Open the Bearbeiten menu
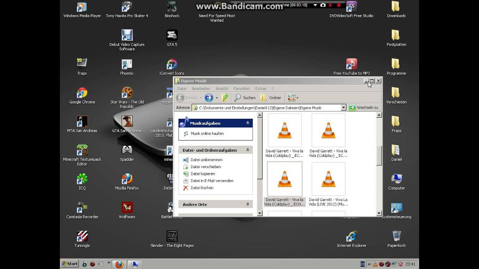Image resolution: width=479 pixels, height=269 pixels. point(201,89)
